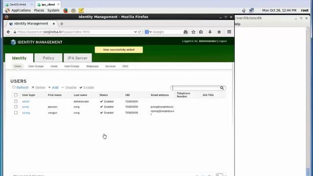Click the root user label in panel
Image resolution: width=313 pixels, height=176 pixels.
point(305,10)
